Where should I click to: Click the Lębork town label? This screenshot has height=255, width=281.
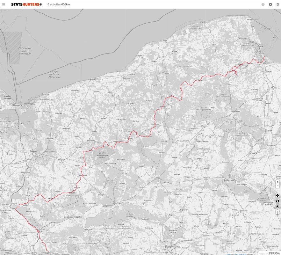215,44
